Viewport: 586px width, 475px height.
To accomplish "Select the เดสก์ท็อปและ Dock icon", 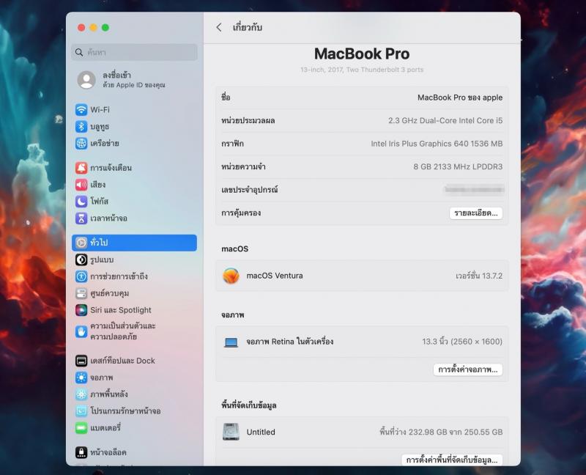I will pyautogui.click(x=81, y=361).
